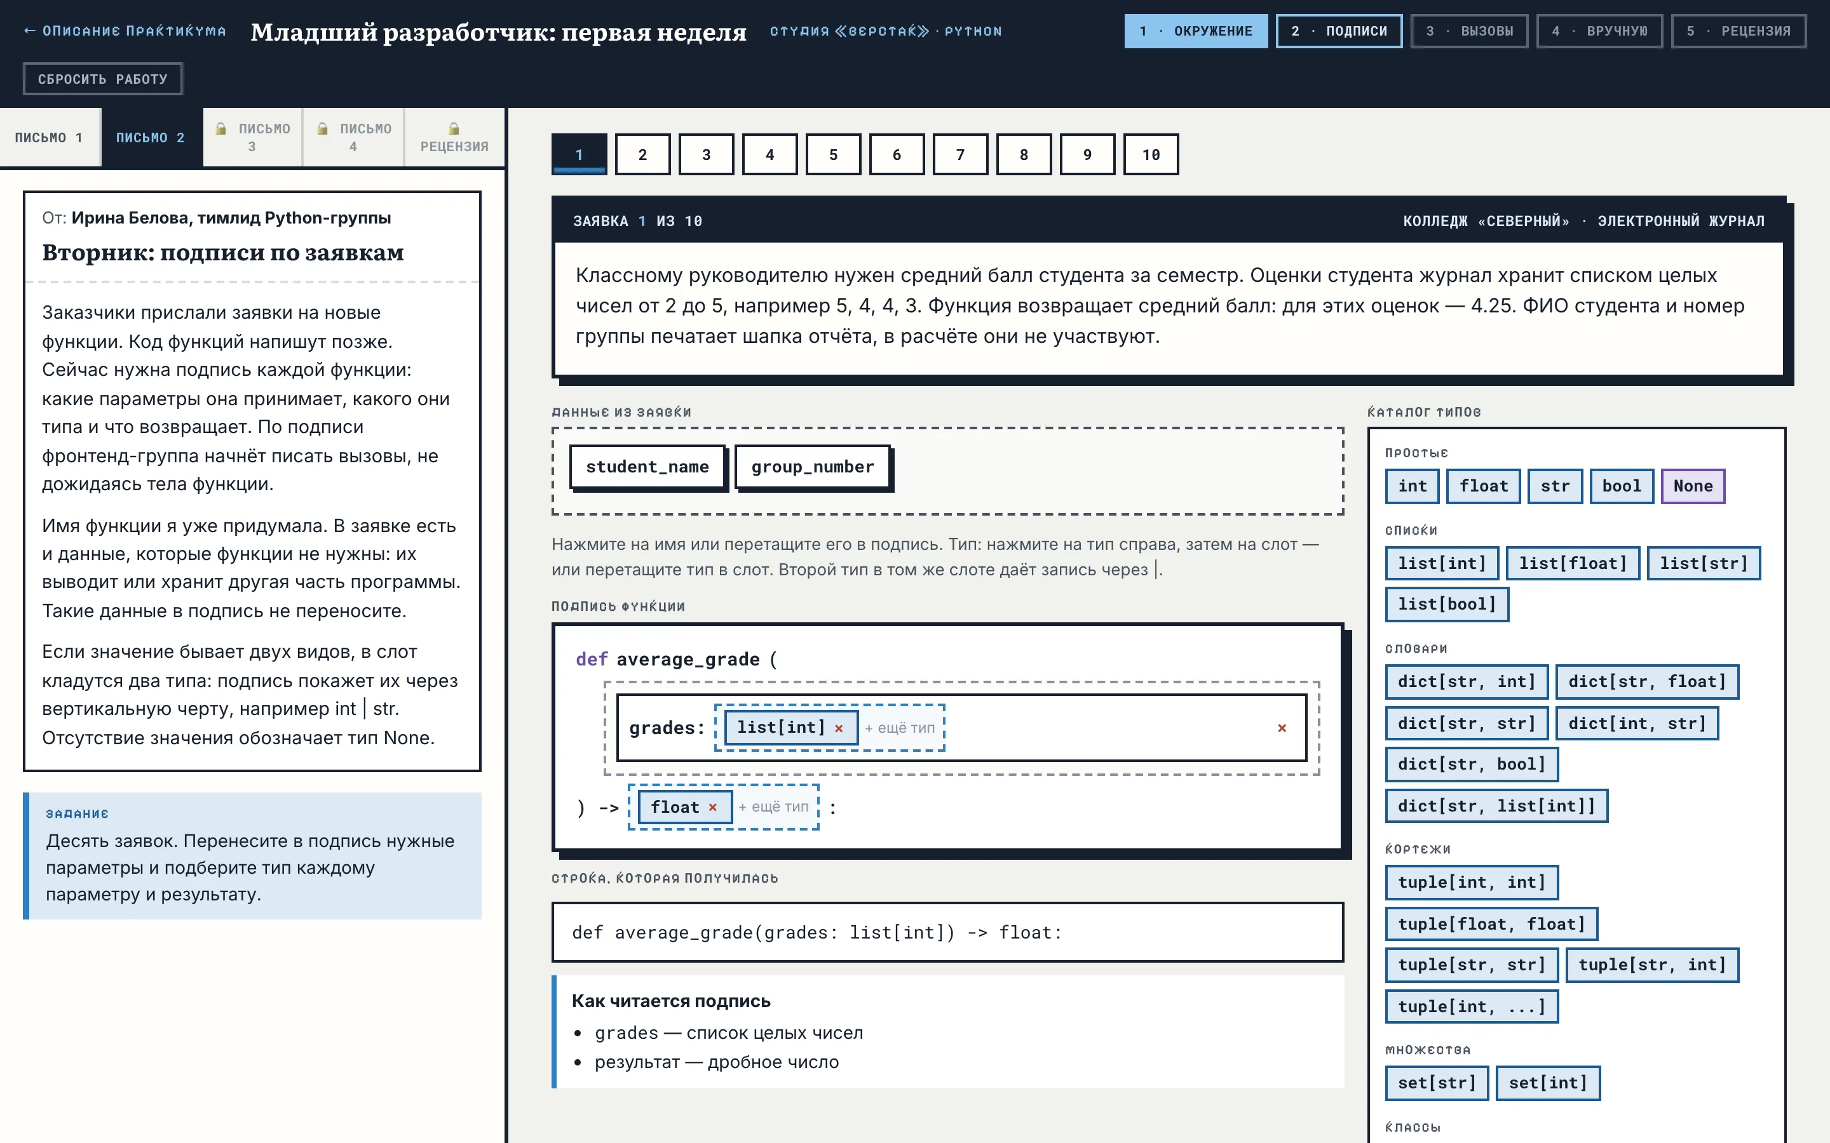Screen dimensions: 1830x1143
Task: Pick the bool type chip
Action: tap(1622, 486)
